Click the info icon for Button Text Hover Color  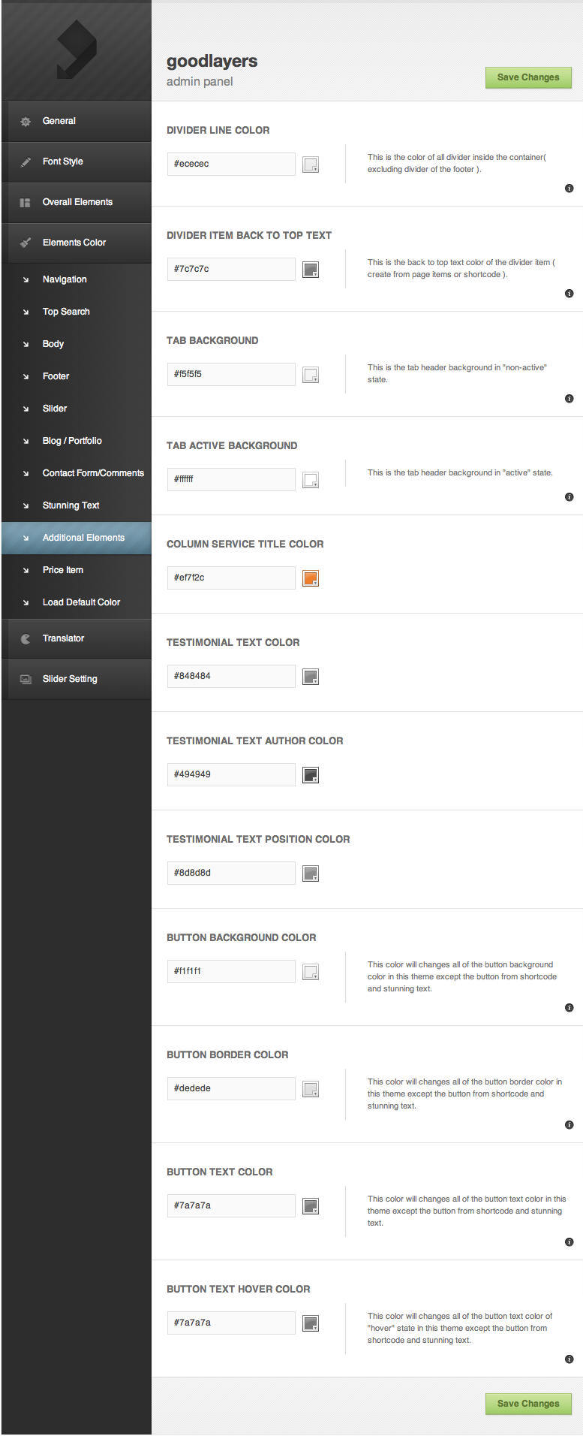[569, 1359]
